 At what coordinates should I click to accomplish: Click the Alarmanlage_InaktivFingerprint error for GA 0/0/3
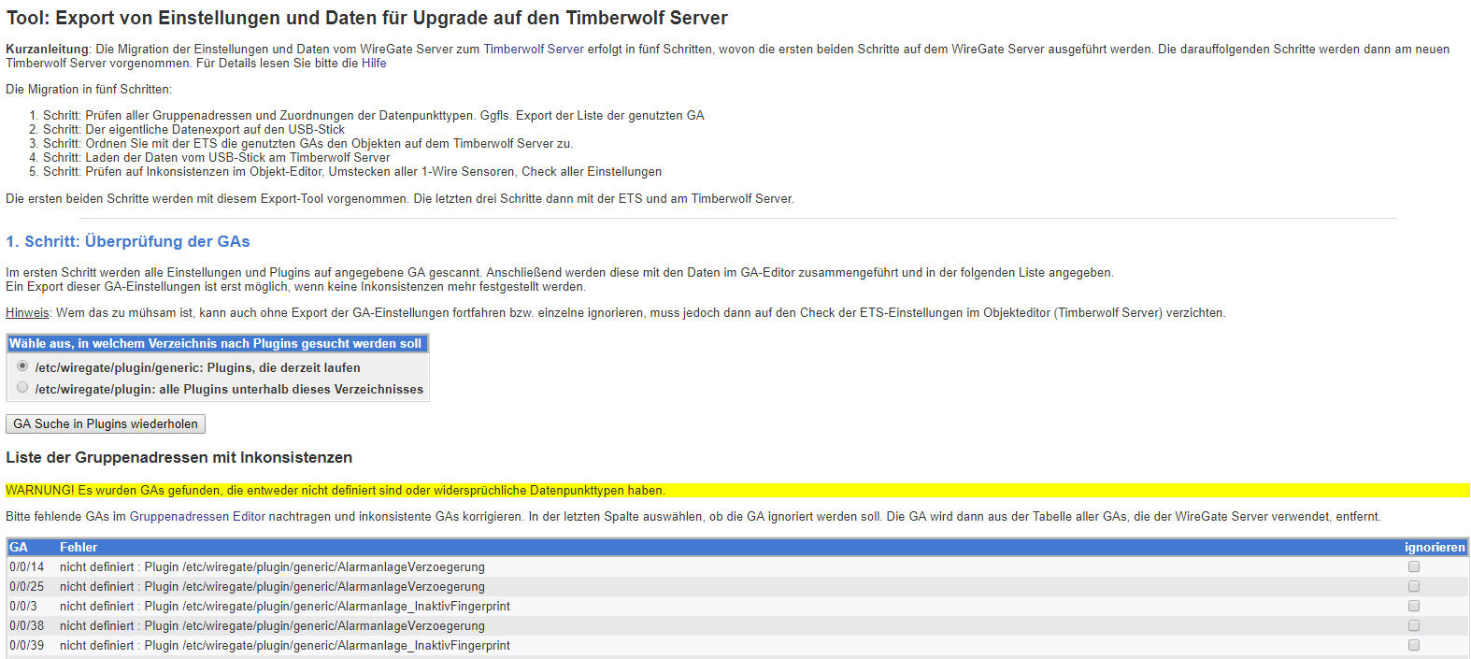[x=285, y=607]
